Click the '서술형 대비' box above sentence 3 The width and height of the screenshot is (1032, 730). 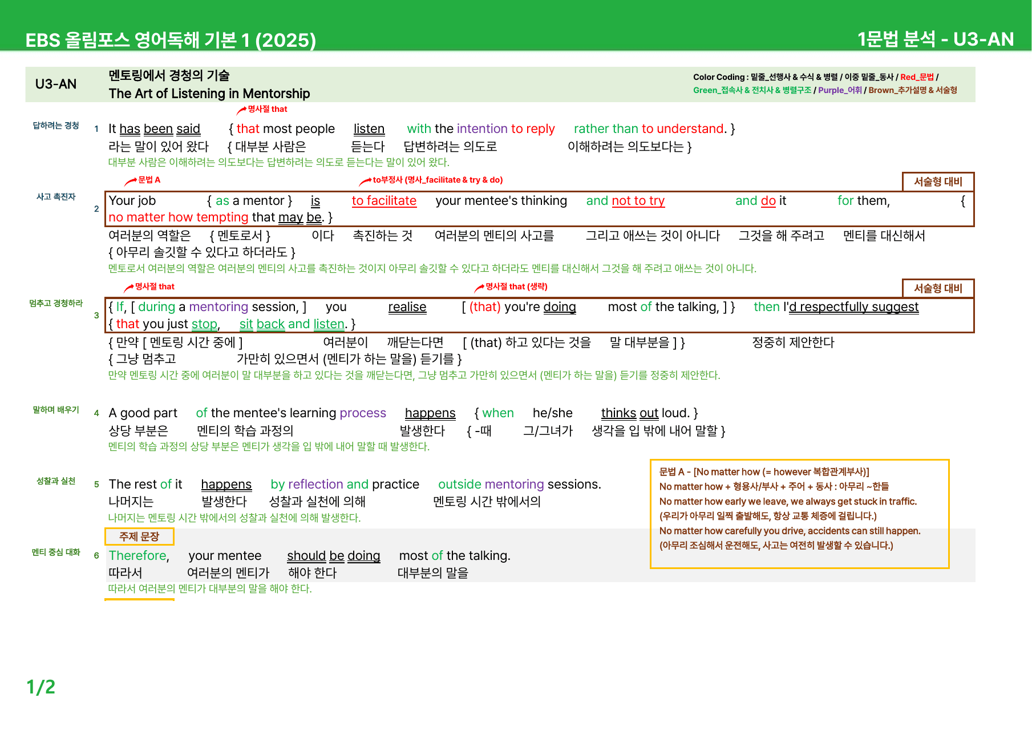tap(938, 288)
